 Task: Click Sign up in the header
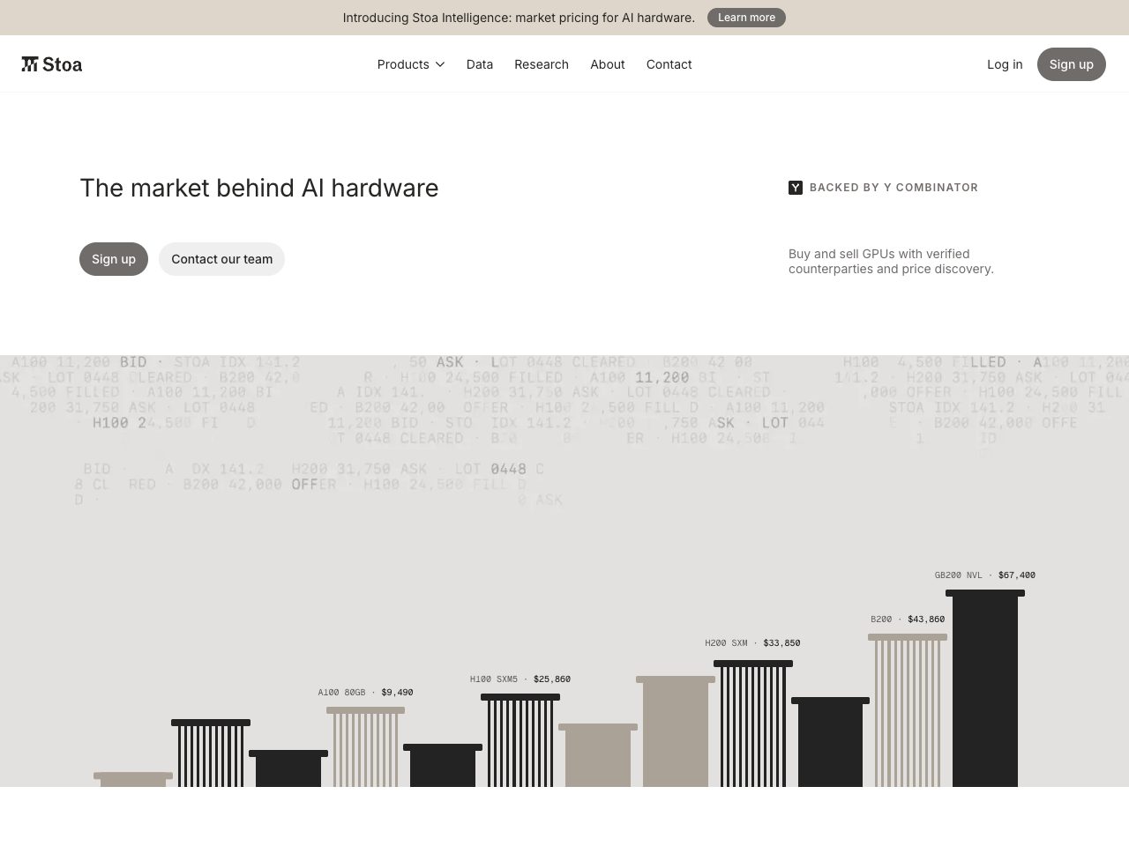1071,64
